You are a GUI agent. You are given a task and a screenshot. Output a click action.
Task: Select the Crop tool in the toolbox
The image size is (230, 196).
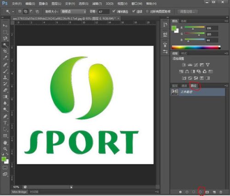click(5, 51)
